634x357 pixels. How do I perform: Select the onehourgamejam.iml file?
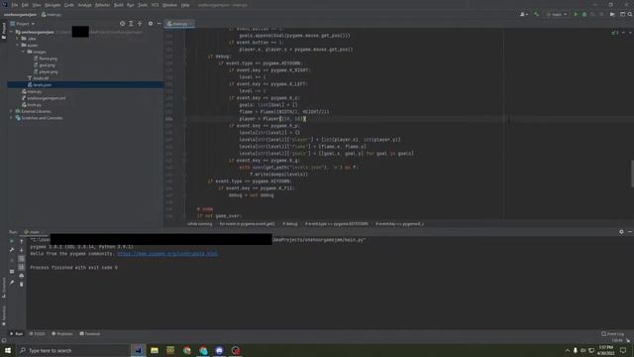click(44, 98)
